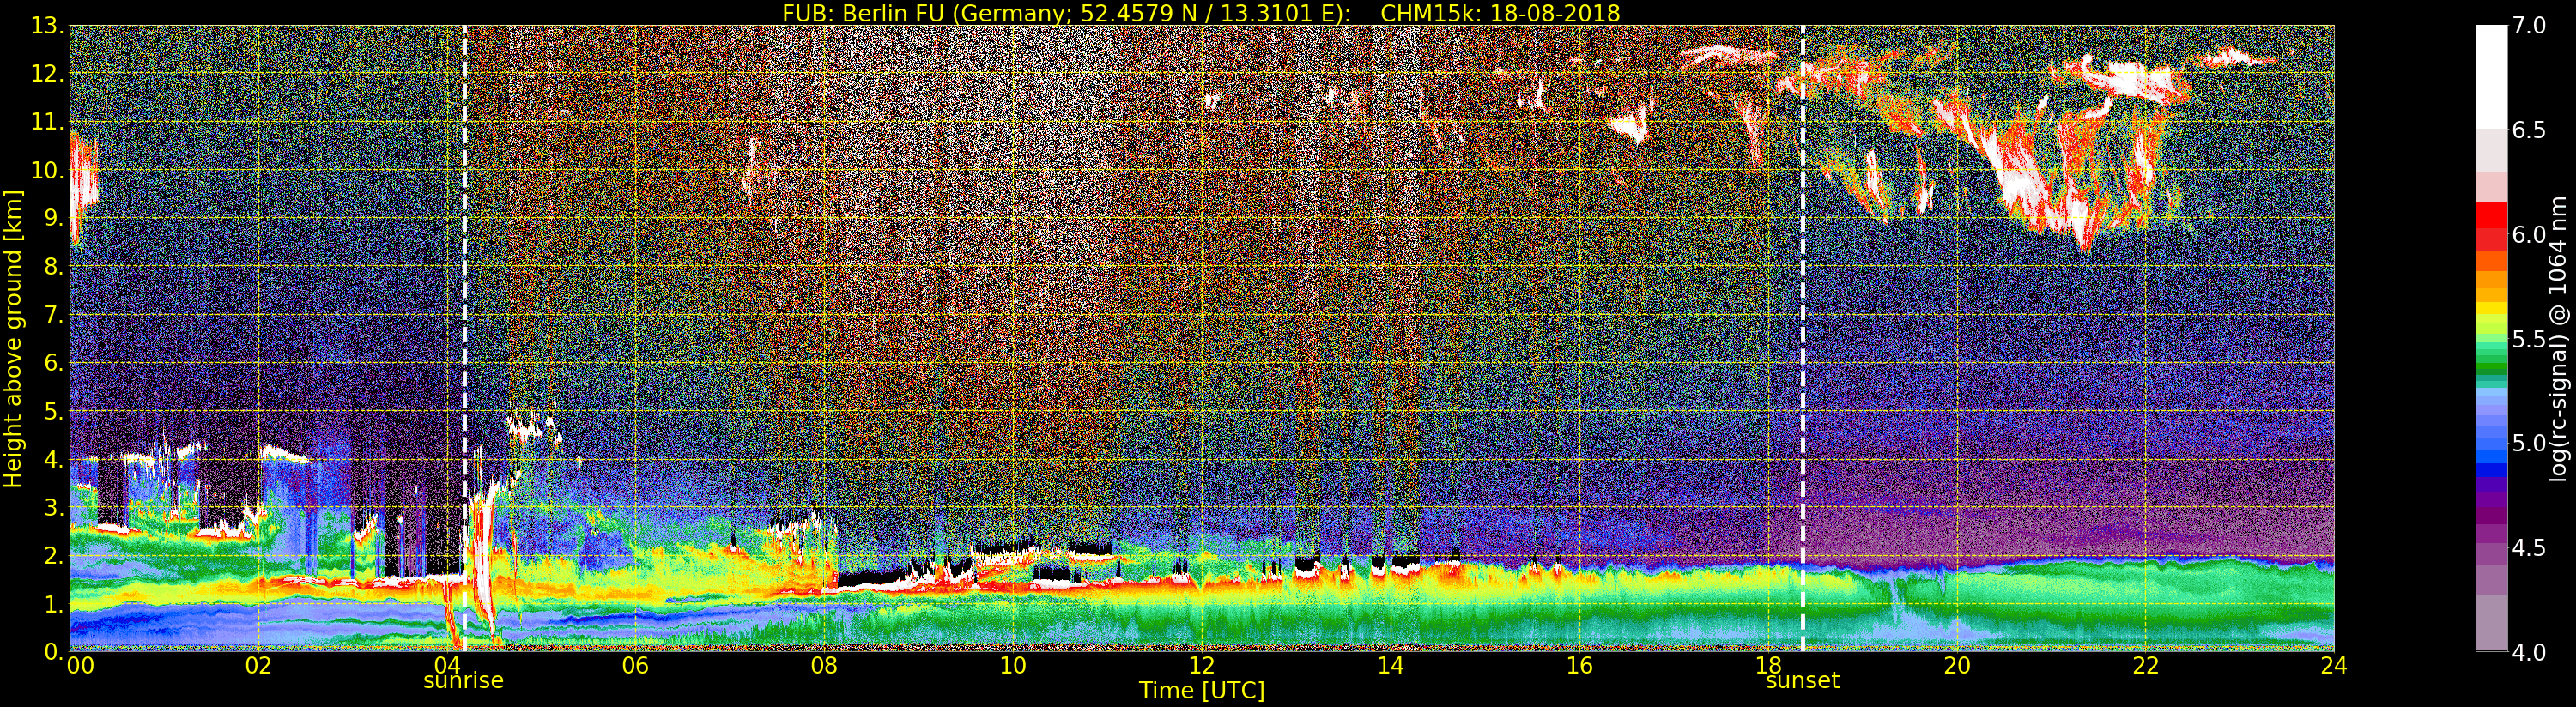The height and width of the screenshot is (707, 2576).
Task: Click the height tick label '3.'
Action: click(x=53, y=507)
